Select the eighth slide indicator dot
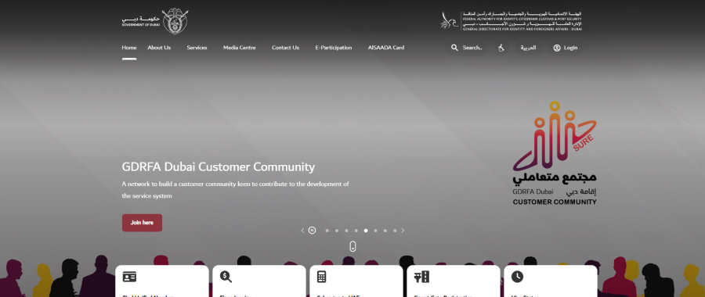Screen dimensions: 705x297 click(395, 231)
